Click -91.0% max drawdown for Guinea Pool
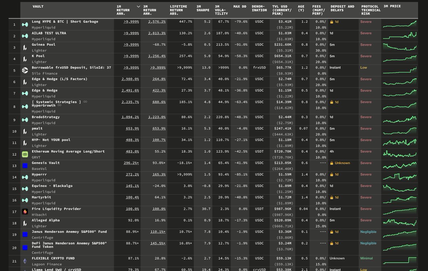This screenshot has height=271, width=428. (x=241, y=45)
